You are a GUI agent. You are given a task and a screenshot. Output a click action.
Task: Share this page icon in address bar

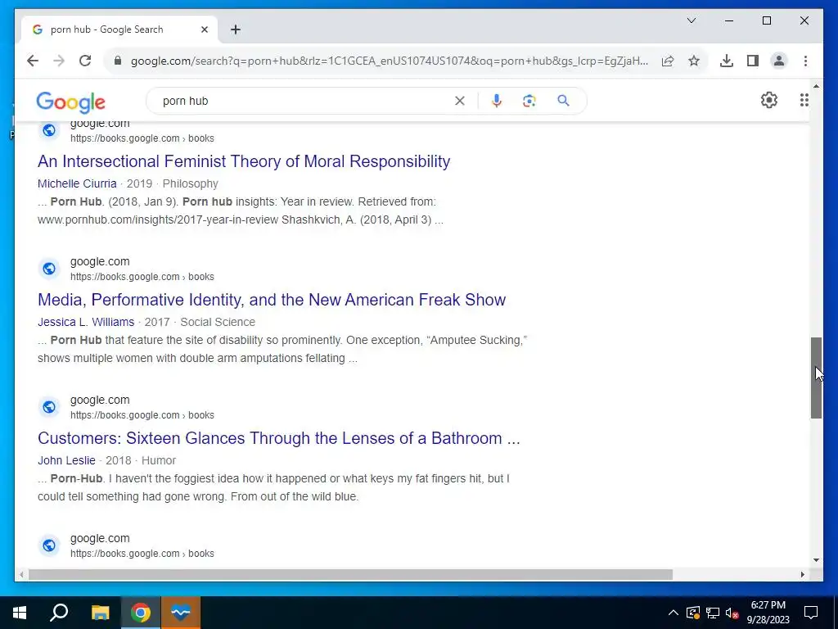coord(668,61)
